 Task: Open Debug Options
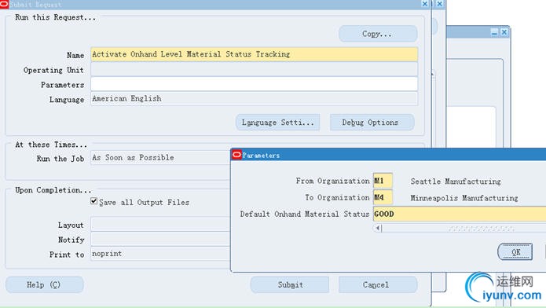tap(372, 123)
